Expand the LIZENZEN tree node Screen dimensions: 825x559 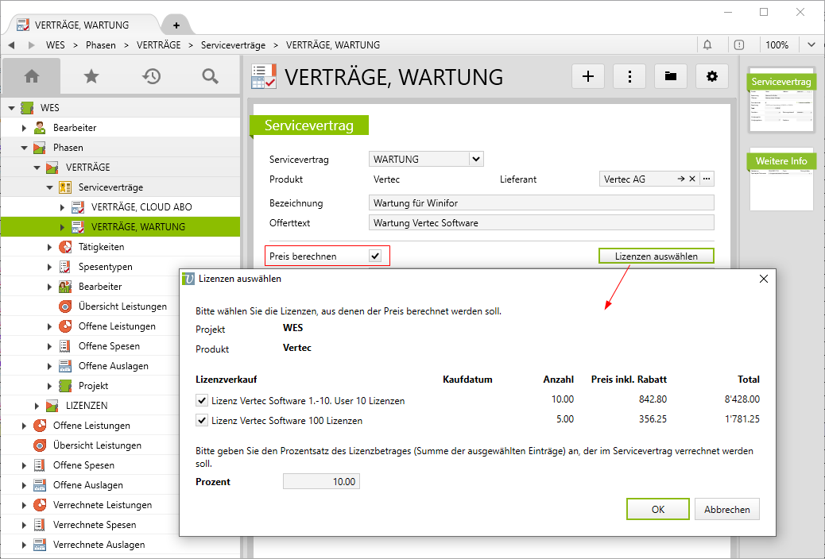[37, 406]
